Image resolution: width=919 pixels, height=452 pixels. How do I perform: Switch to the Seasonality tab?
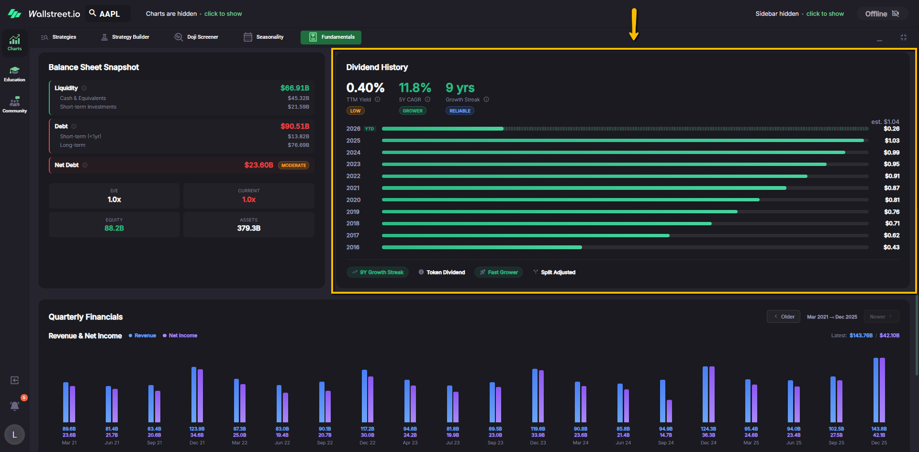(264, 37)
